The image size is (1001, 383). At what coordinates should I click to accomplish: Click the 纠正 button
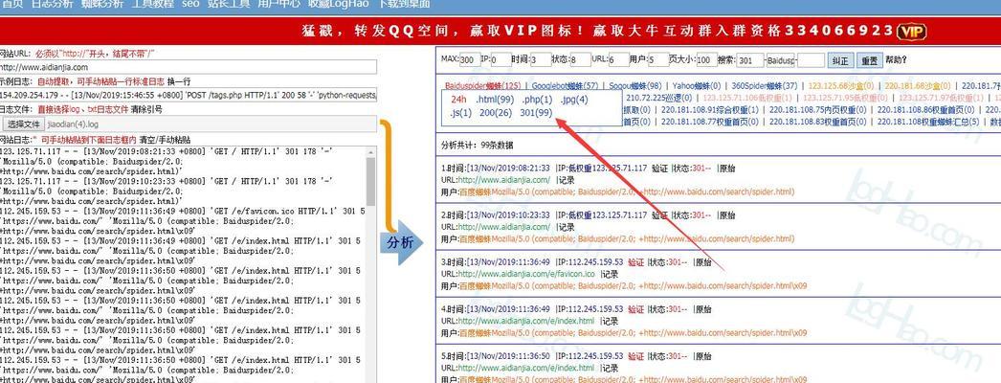point(840,60)
